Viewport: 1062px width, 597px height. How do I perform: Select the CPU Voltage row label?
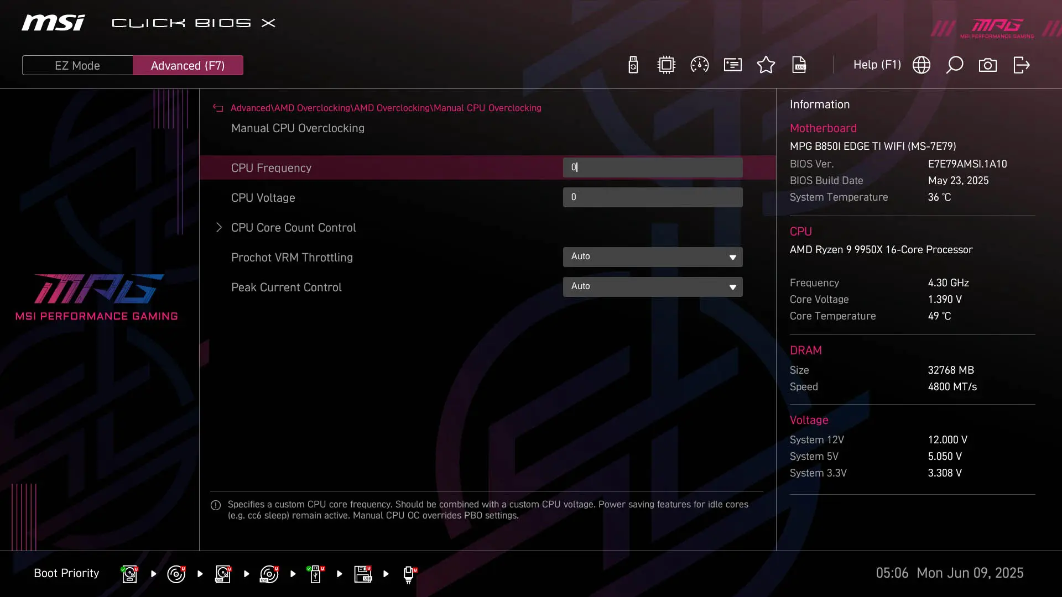[x=263, y=198]
